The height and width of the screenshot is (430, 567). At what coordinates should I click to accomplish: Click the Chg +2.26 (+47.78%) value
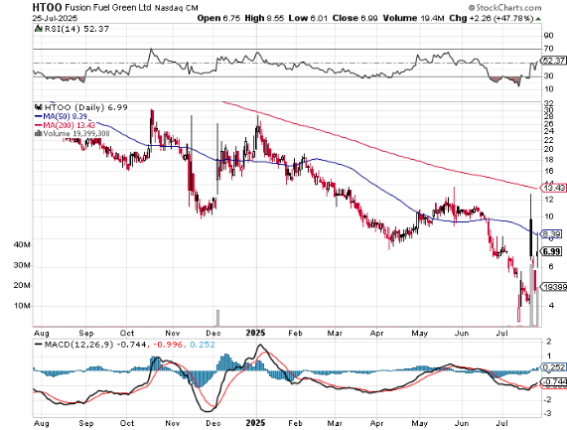click(x=492, y=18)
